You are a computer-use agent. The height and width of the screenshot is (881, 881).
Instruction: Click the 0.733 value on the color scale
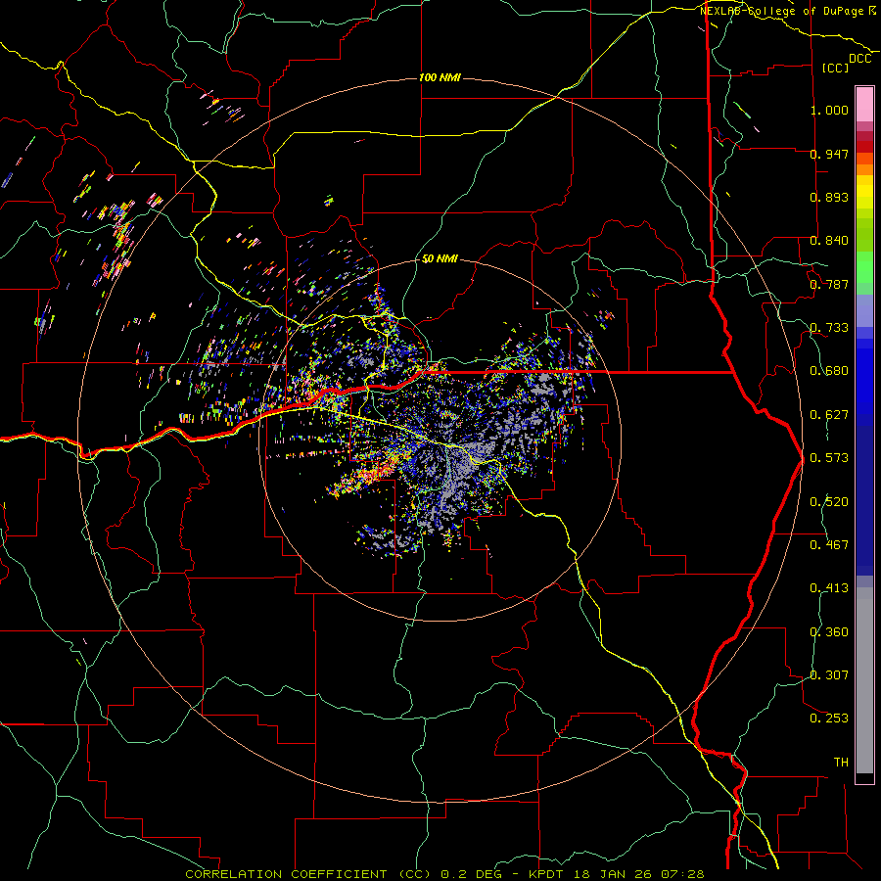click(x=829, y=328)
